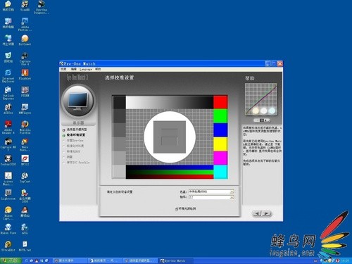This screenshot has height=264, width=352.
Task: Open Internet Explorer desktop icon
Action: point(8,75)
